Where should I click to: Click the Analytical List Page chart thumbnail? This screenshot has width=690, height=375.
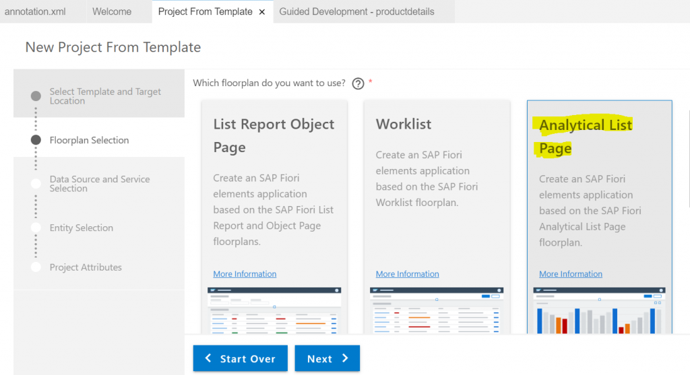point(599,310)
